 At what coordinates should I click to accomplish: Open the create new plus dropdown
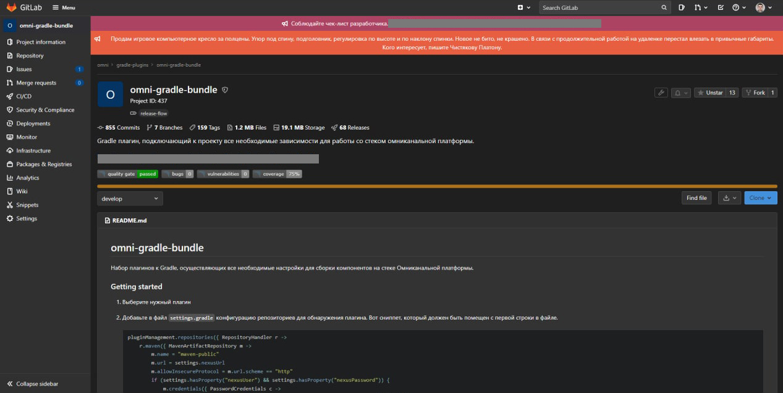tap(523, 7)
